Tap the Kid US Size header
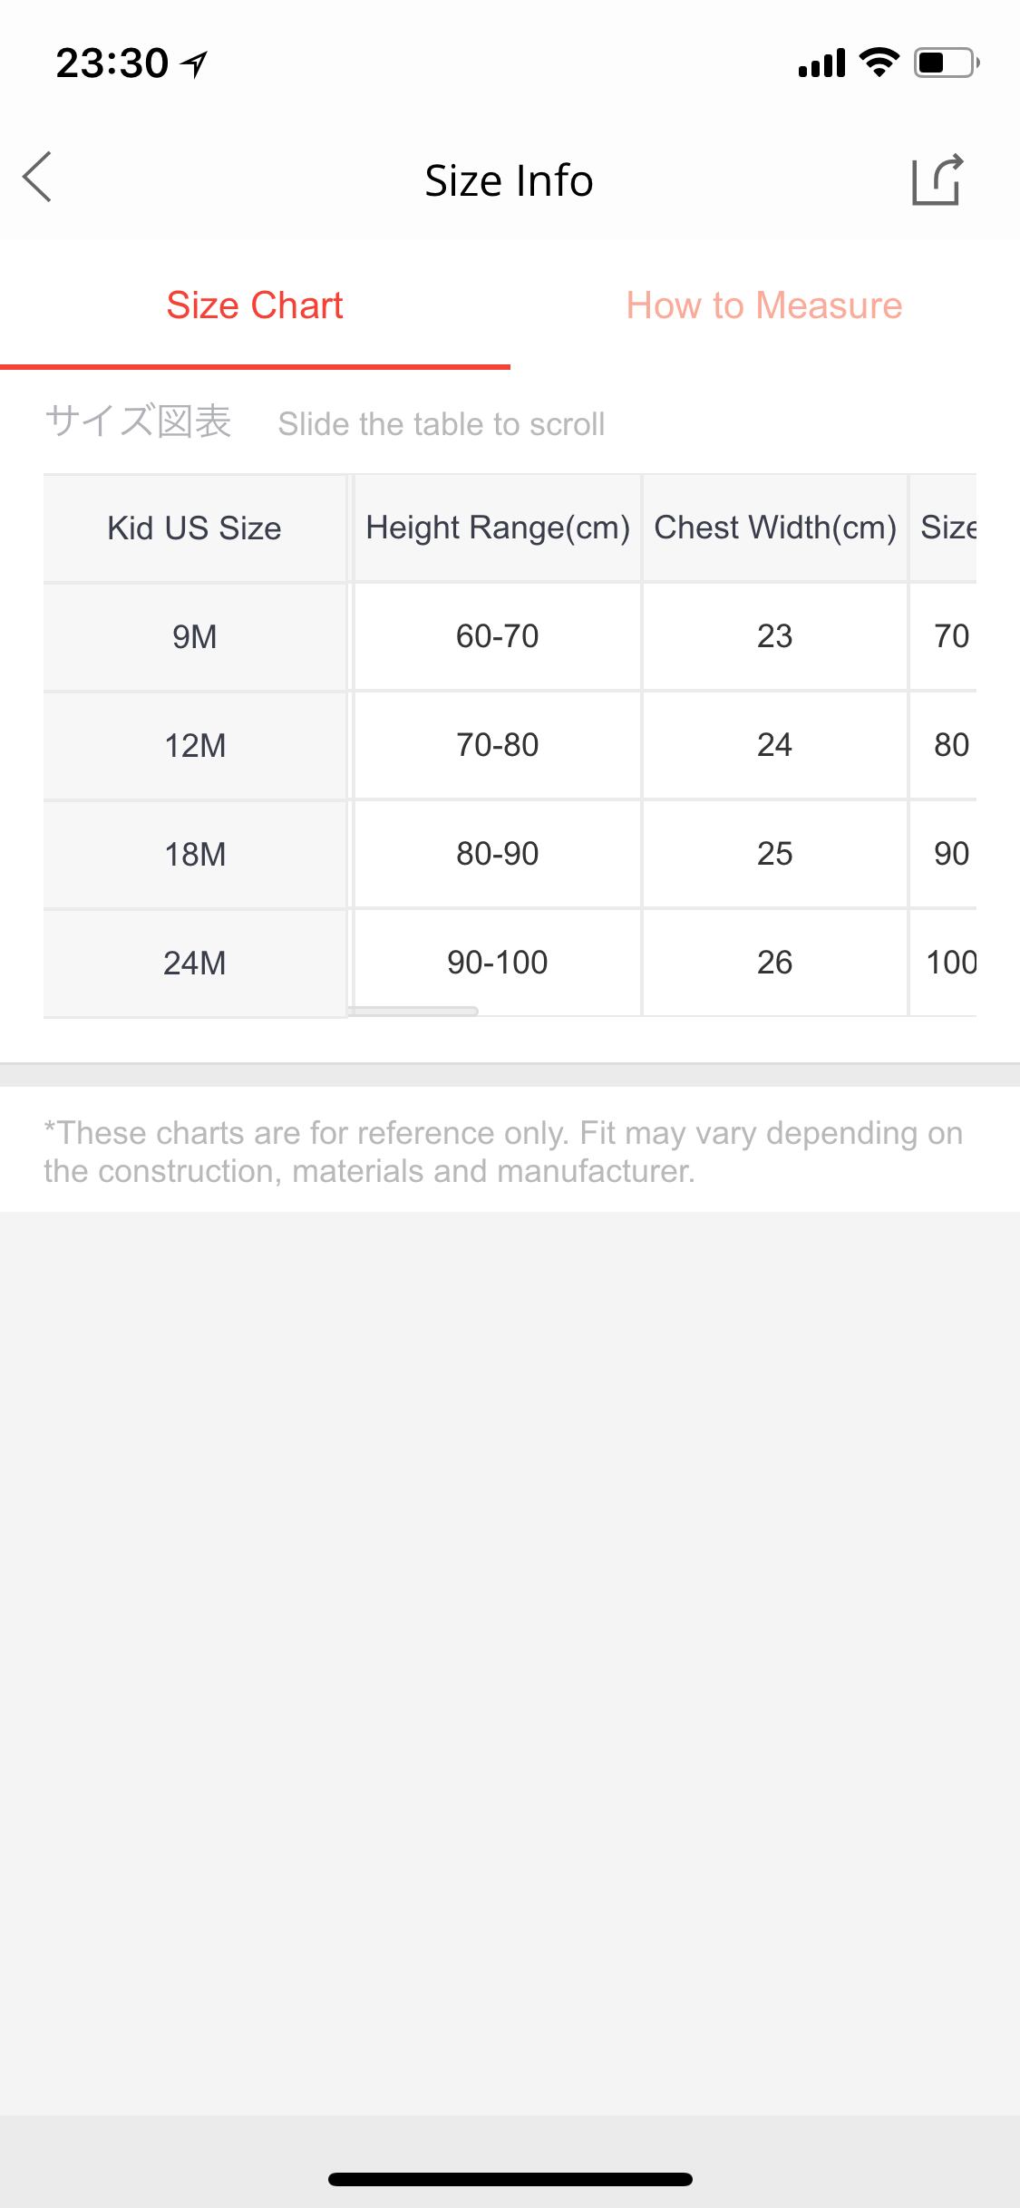The width and height of the screenshot is (1020, 2208). tap(194, 528)
